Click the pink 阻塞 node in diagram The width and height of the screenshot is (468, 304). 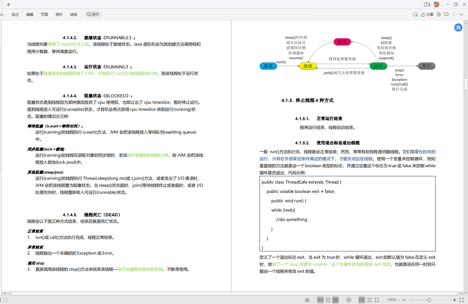(x=342, y=42)
